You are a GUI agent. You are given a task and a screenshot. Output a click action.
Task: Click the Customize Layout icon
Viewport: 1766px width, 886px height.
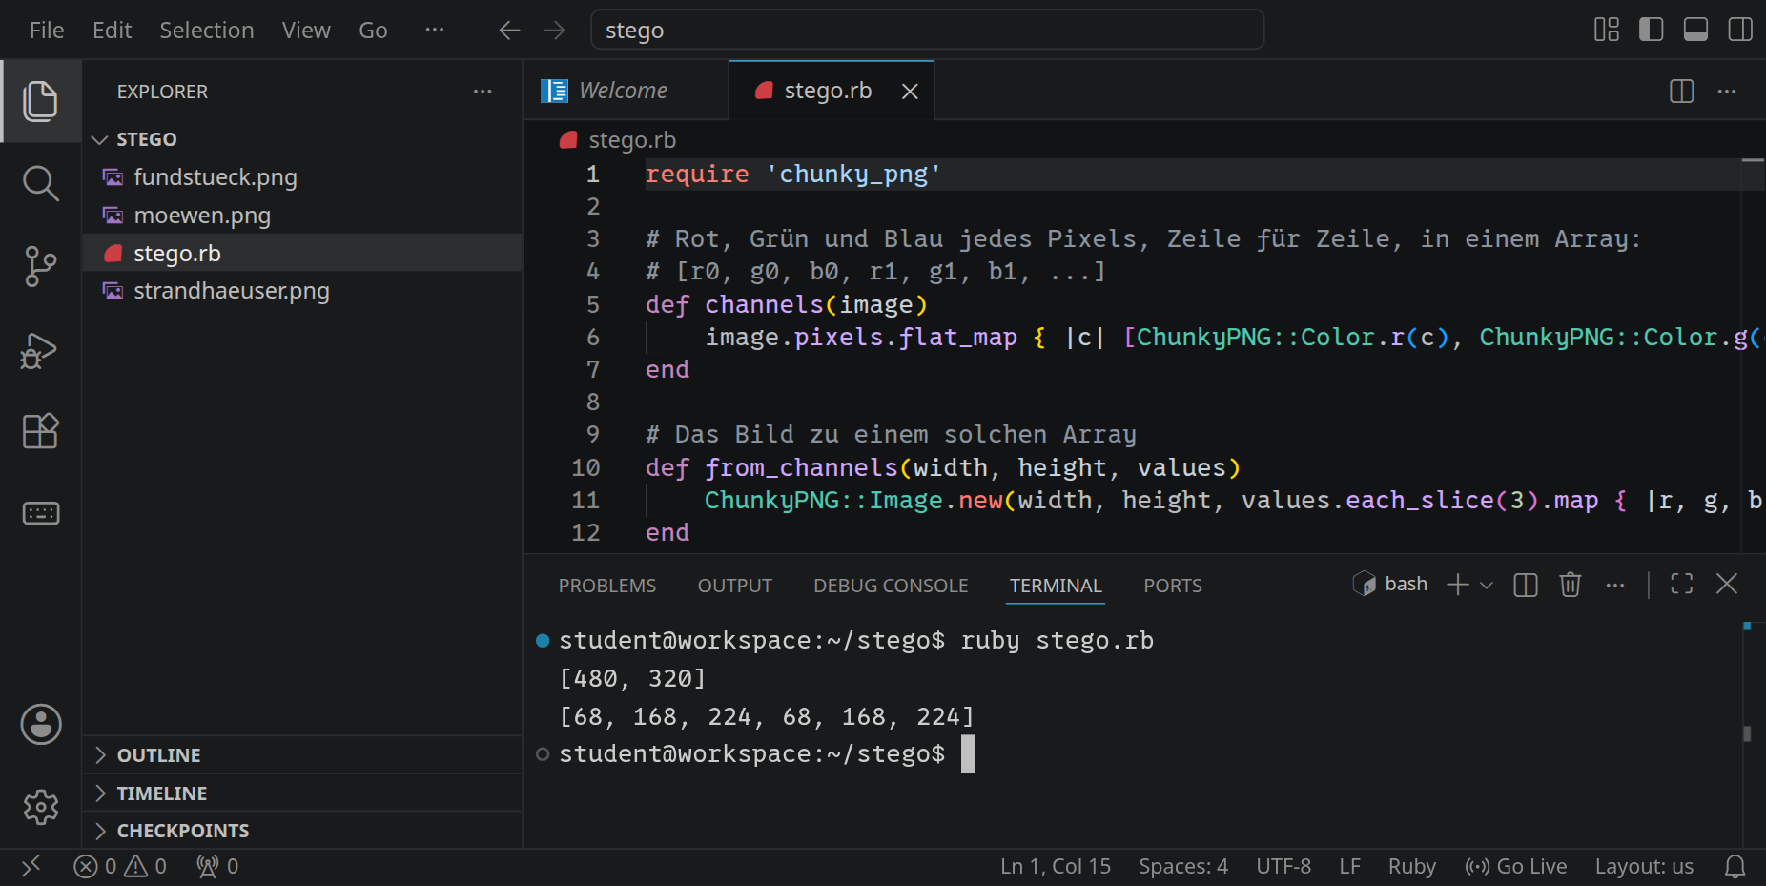(x=1607, y=30)
